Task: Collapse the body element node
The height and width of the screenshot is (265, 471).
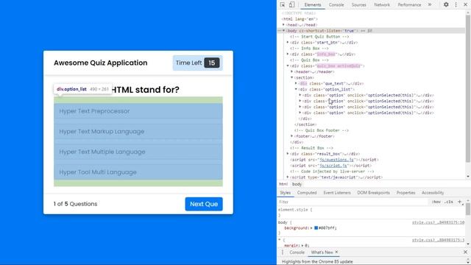Action: (x=283, y=31)
